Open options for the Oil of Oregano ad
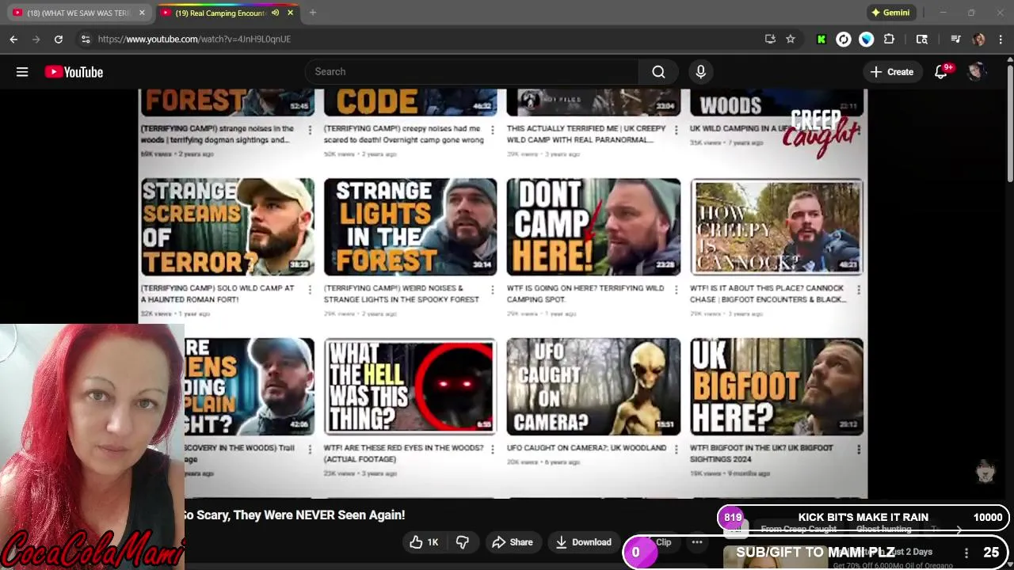Viewport: 1014px width, 570px height. pyautogui.click(x=966, y=553)
